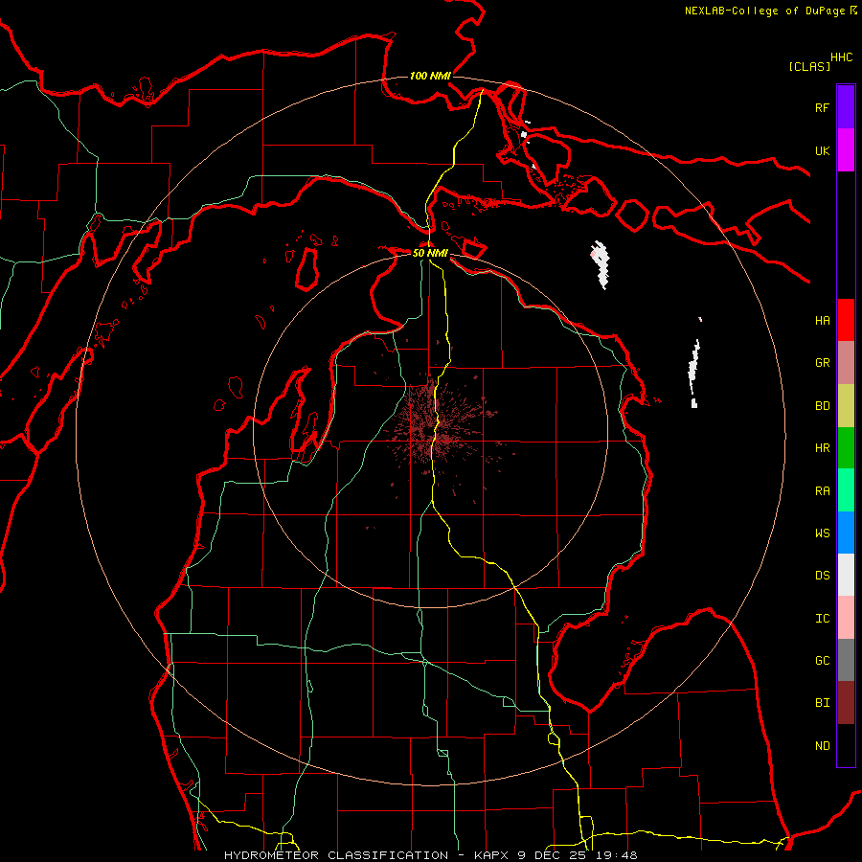Click the HHC product label
Image resolution: width=862 pixels, height=862 pixels.
pyautogui.click(x=842, y=57)
